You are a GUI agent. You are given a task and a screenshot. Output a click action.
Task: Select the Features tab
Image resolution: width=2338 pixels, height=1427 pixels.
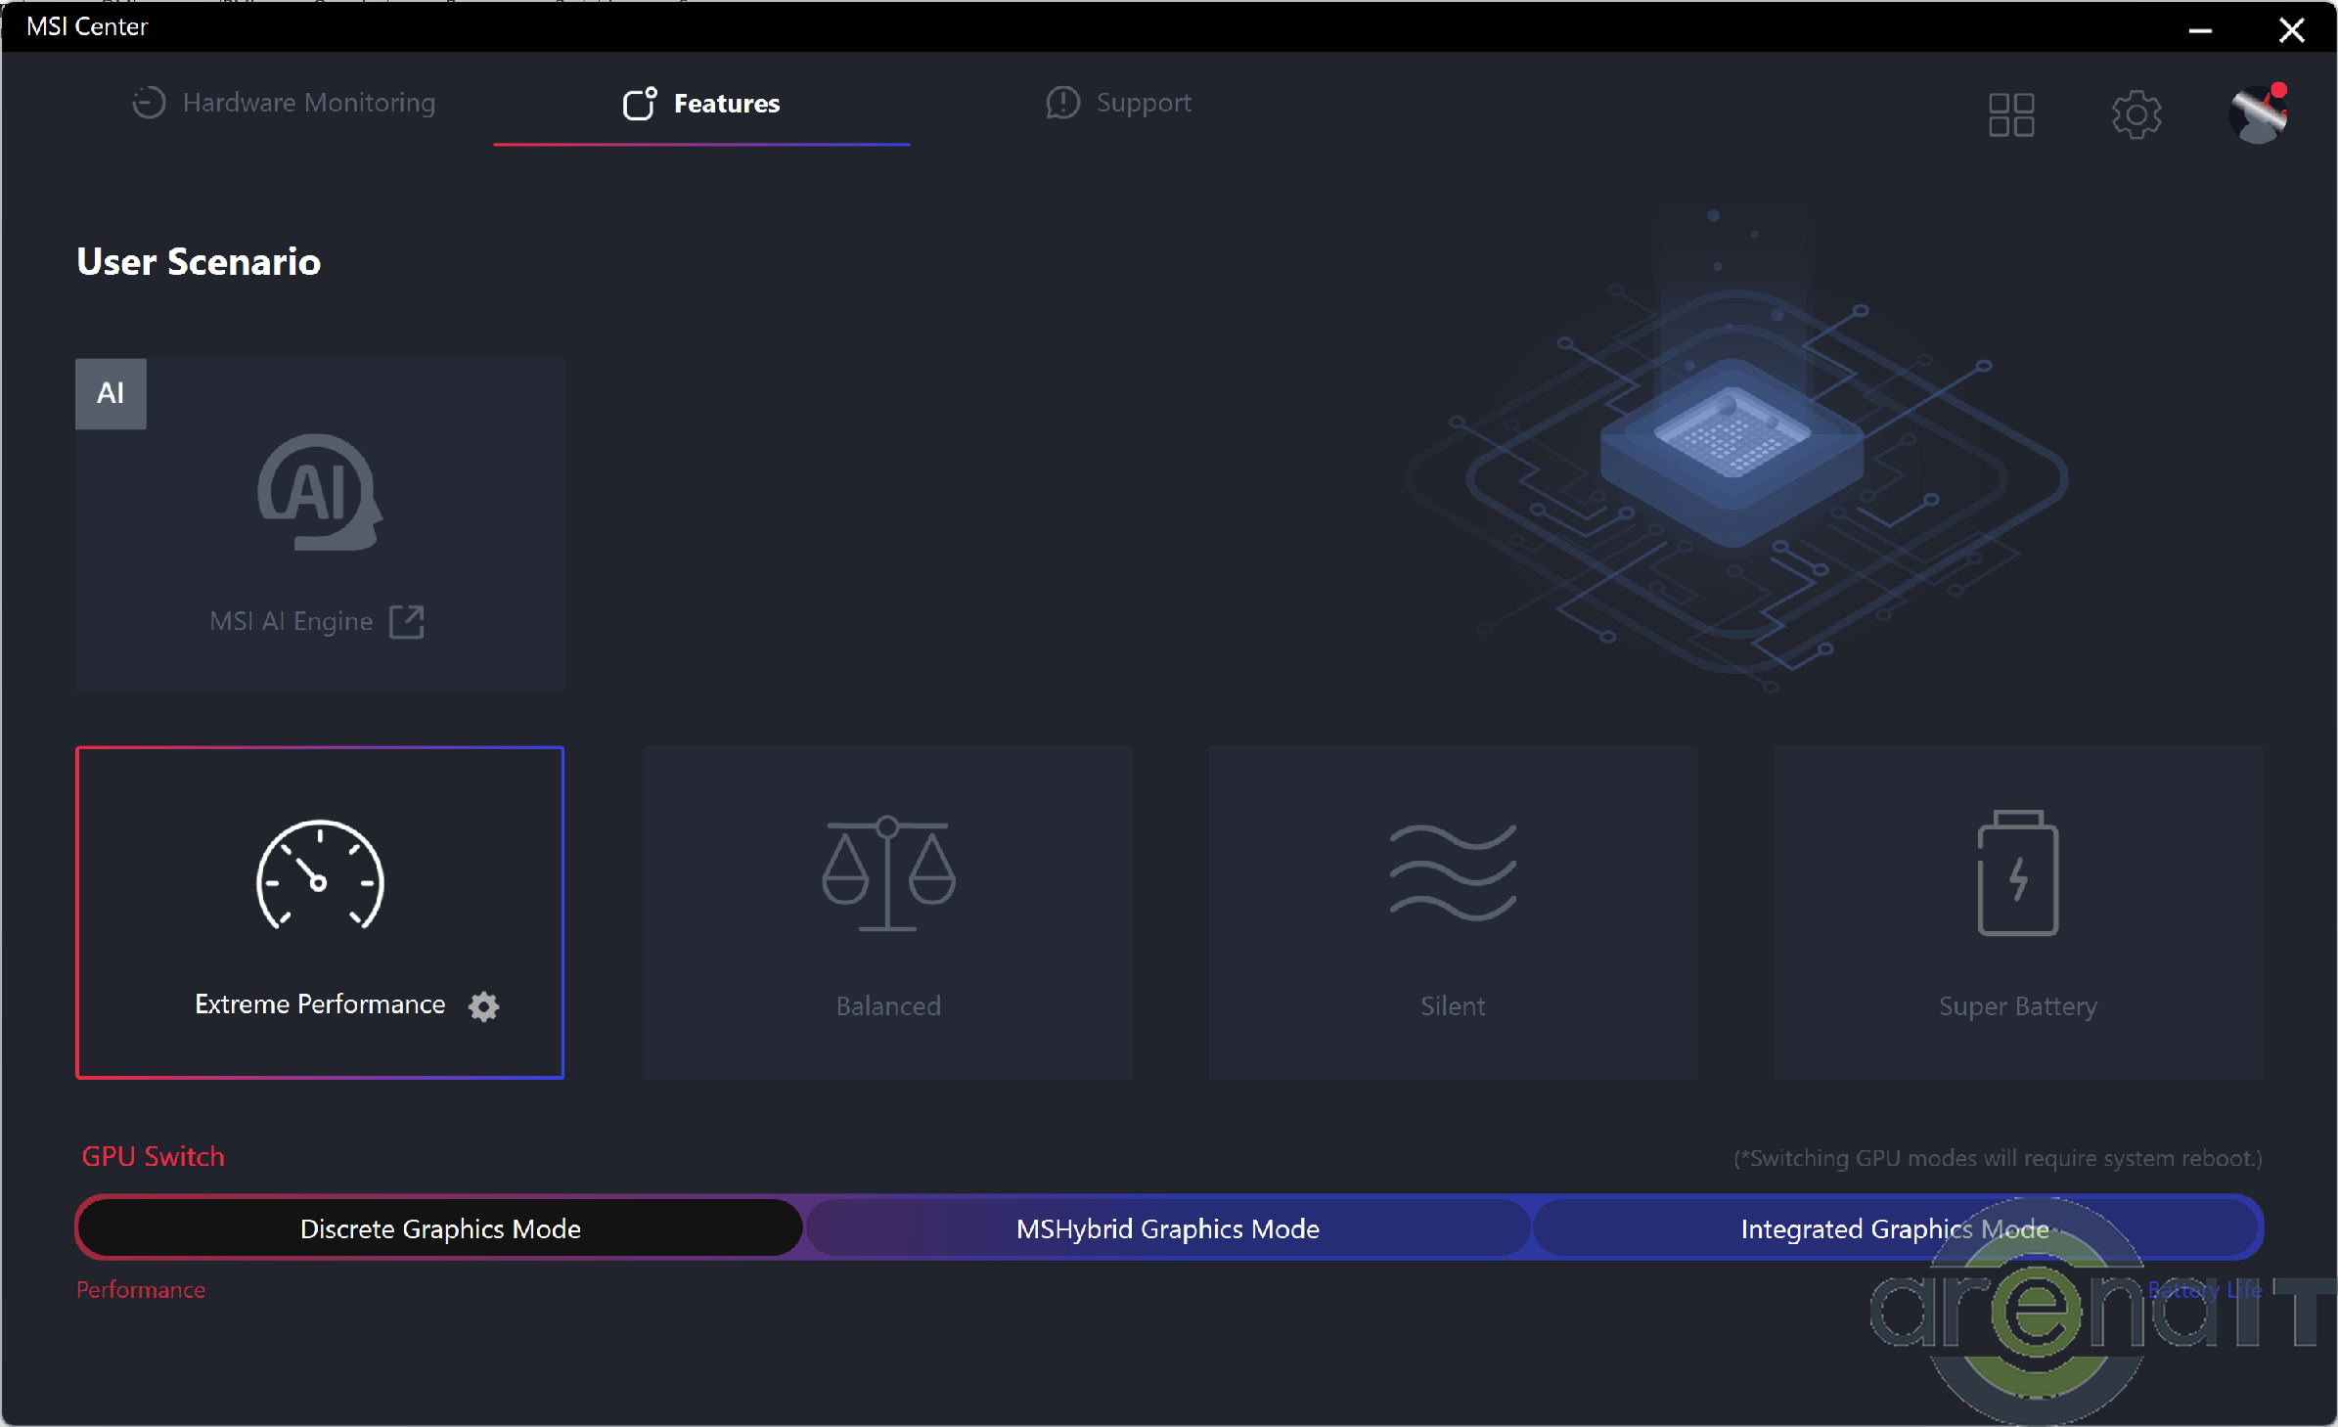coord(701,103)
